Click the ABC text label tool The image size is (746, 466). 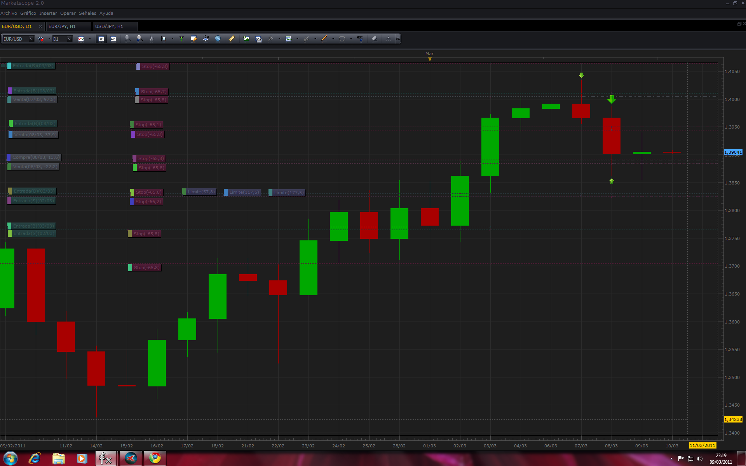pos(360,38)
